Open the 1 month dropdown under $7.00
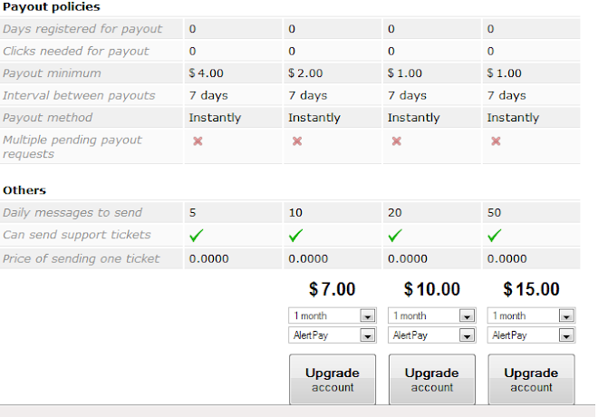The image size is (598, 417). (x=333, y=315)
